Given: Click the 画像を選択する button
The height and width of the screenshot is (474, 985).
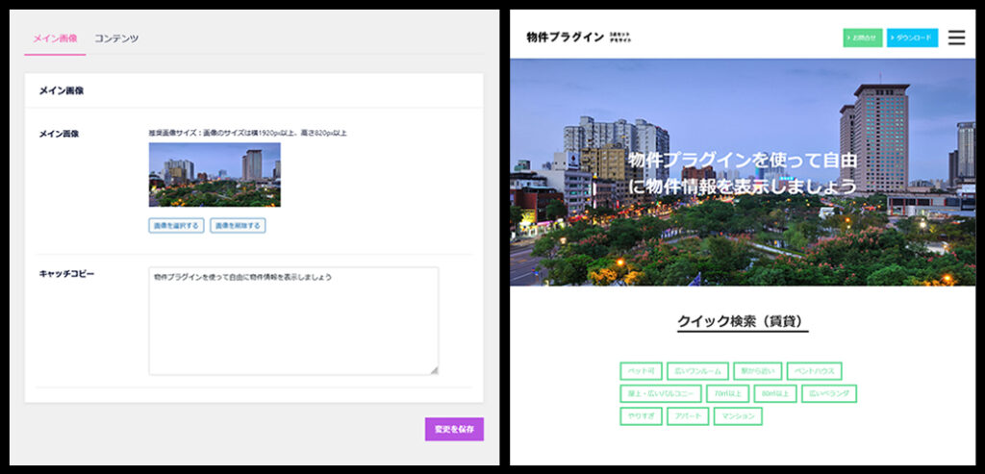Looking at the screenshot, I should (x=176, y=226).
